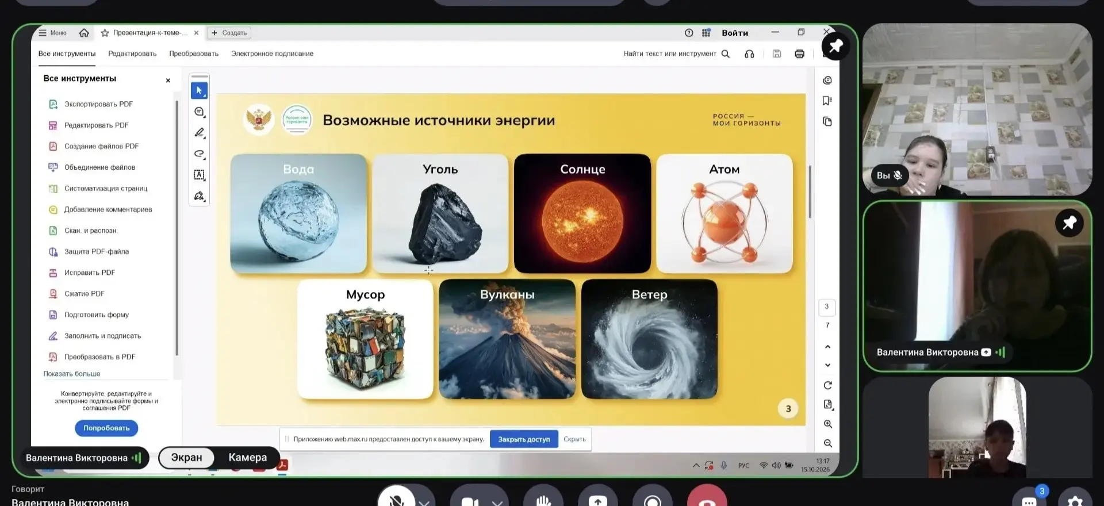Unpin Валентина Викторовна's video tile

(x=1069, y=223)
